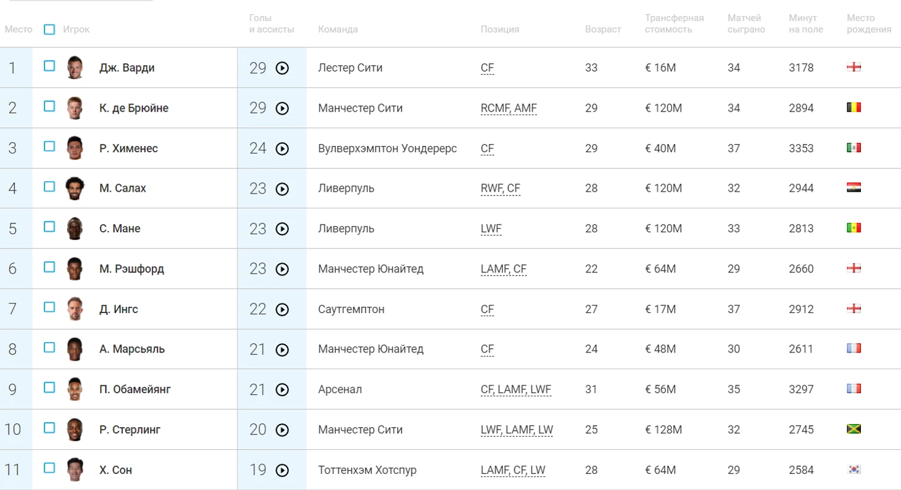Sort table by Возраст column
Screen dimensions: 901x490
click(x=603, y=29)
